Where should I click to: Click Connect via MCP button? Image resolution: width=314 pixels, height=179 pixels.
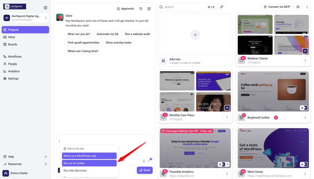[x=277, y=7]
